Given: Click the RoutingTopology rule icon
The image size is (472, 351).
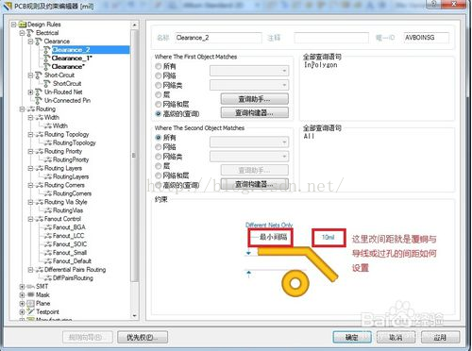Looking at the screenshot, I should coord(48,143).
